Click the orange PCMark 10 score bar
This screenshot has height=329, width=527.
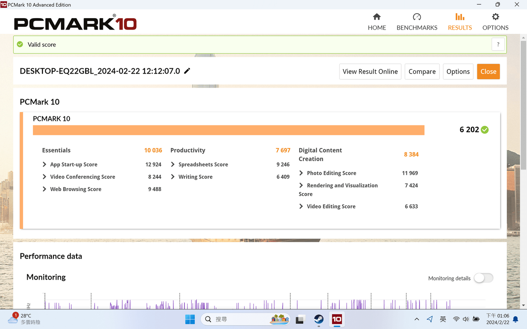click(x=229, y=130)
